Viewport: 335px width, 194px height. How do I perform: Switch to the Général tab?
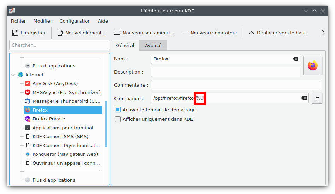(125, 45)
